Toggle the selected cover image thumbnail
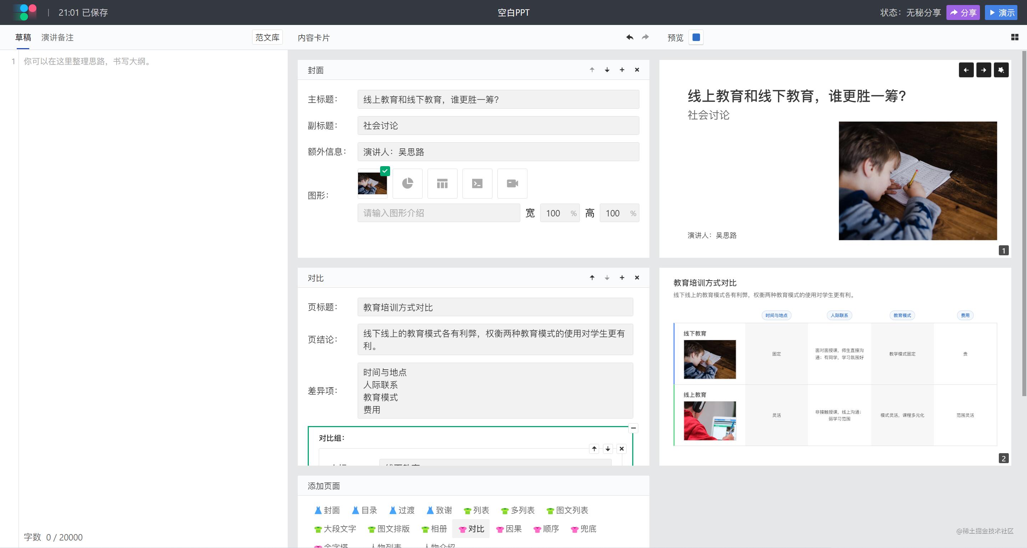The height and width of the screenshot is (548, 1027). click(372, 183)
